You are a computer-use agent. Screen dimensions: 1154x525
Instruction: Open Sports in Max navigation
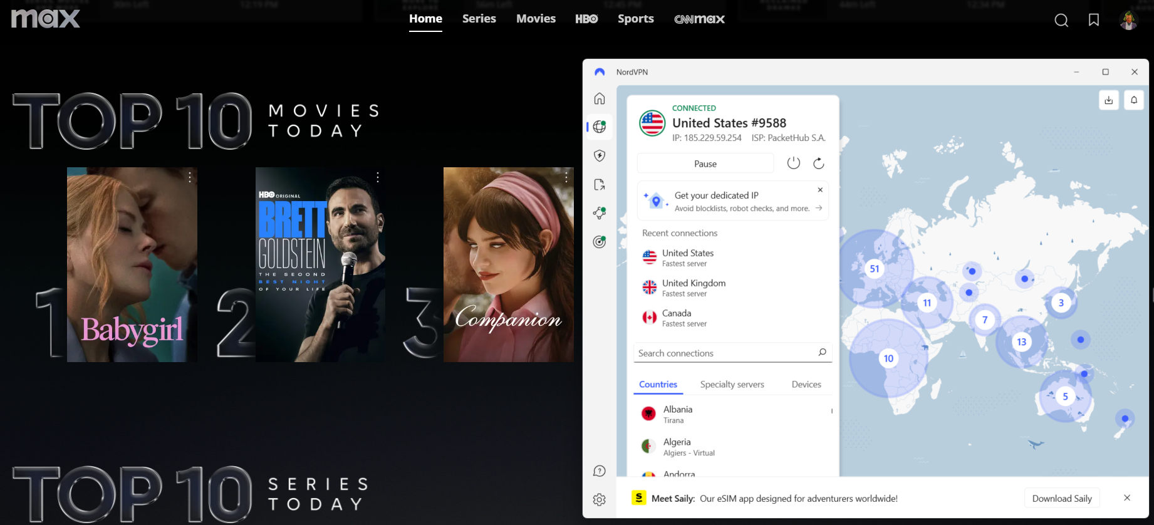pyautogui.click(x=636, y=19)
